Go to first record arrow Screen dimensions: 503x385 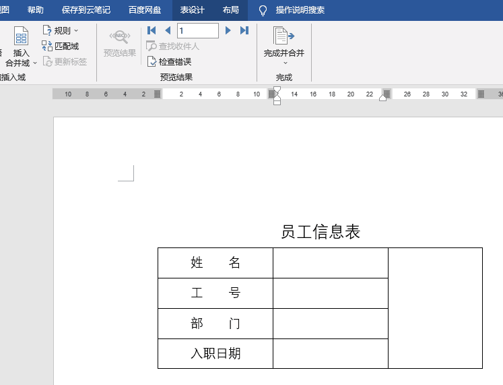(x=152, y=30)
